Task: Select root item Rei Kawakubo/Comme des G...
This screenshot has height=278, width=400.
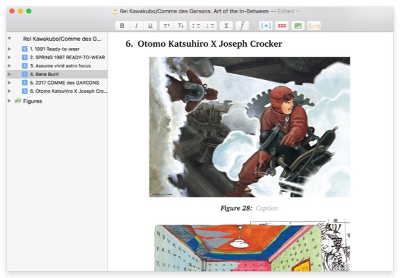Action: coord(62,39)
